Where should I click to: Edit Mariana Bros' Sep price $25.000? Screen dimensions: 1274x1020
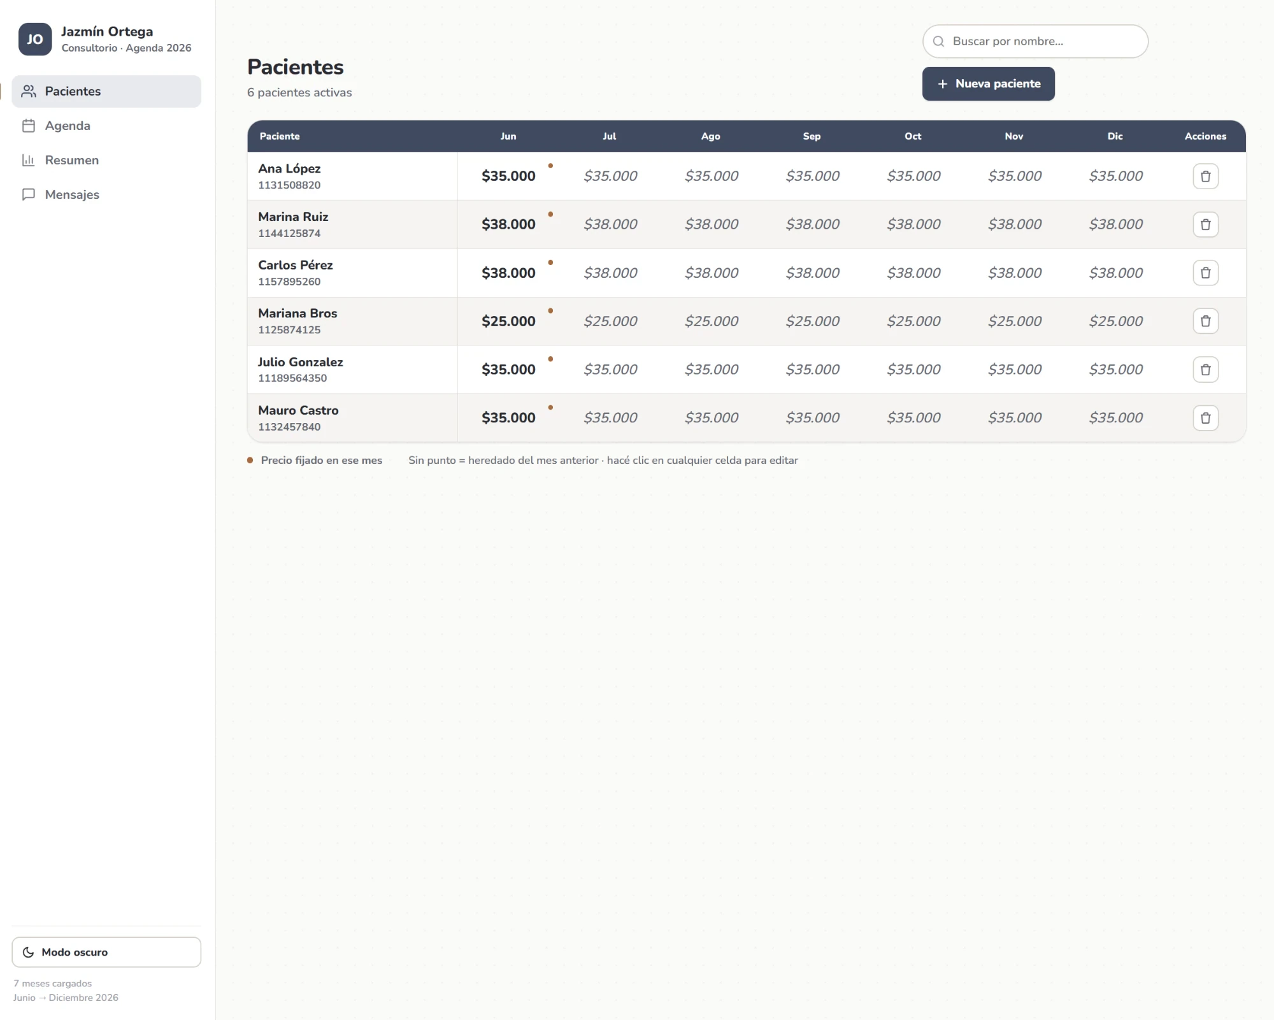(812, 321)
